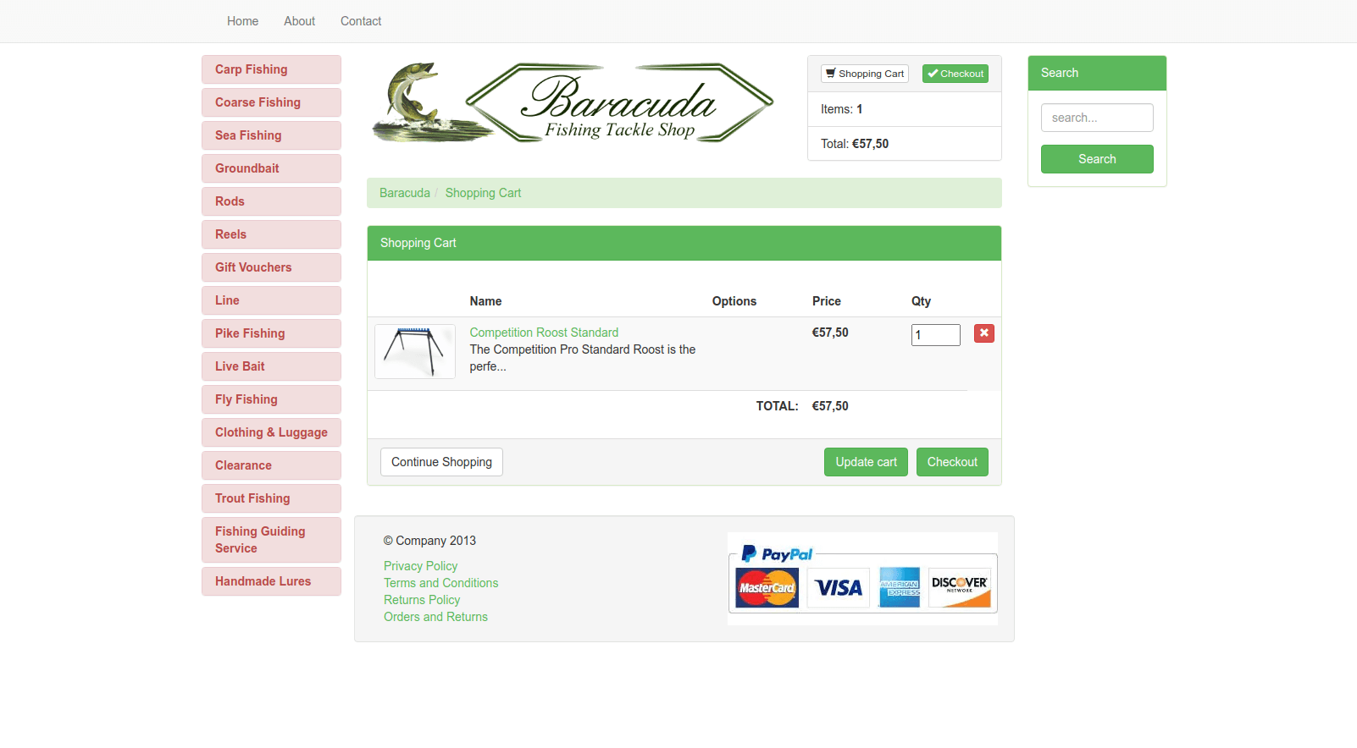This screenshot has width=1357, height=748.
Task: Click the 'Total: €57,50' header summary
Action: (x=855, y=144)
